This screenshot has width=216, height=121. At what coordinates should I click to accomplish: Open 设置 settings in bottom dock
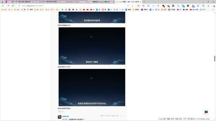click(x=177, y=119)
